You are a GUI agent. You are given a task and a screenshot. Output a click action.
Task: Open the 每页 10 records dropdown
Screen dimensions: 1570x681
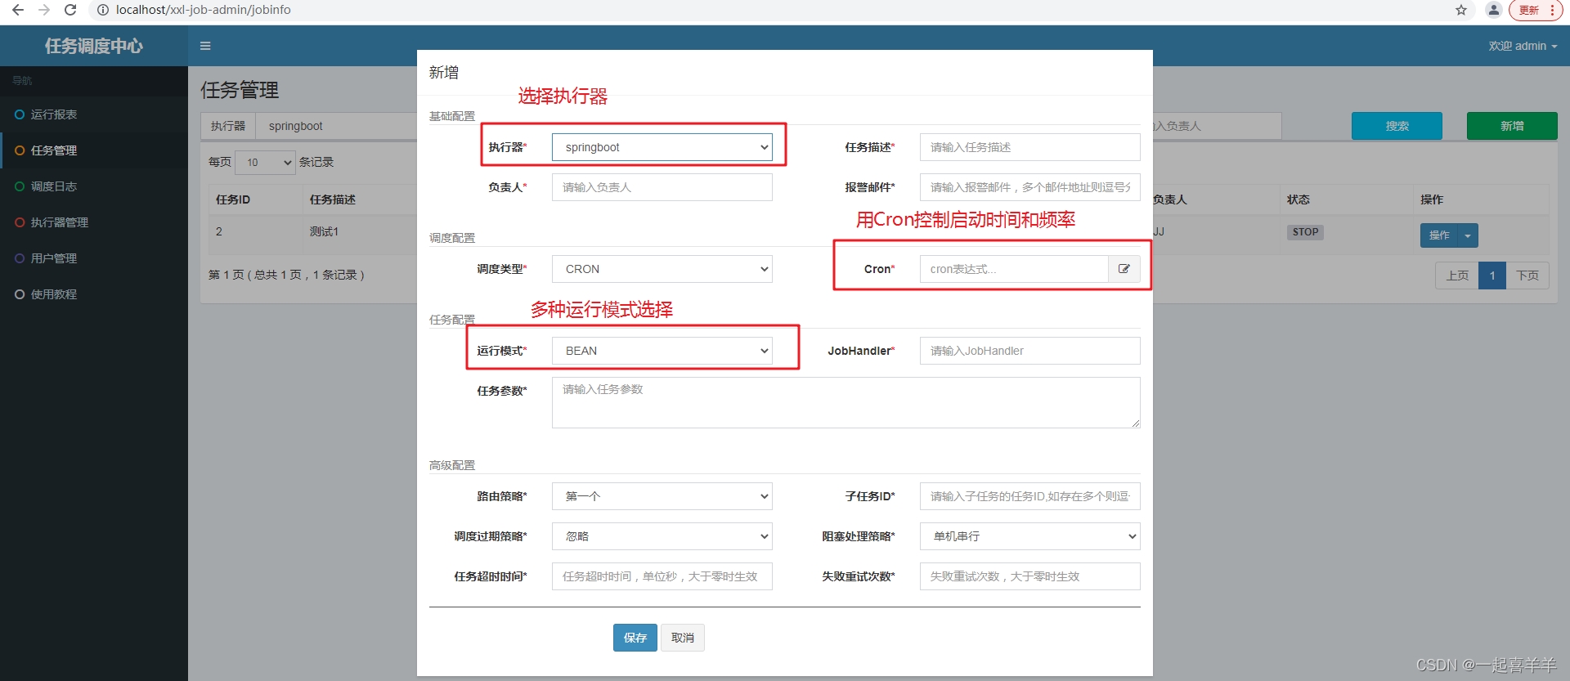pyautogui.click(x=265, y=163)
